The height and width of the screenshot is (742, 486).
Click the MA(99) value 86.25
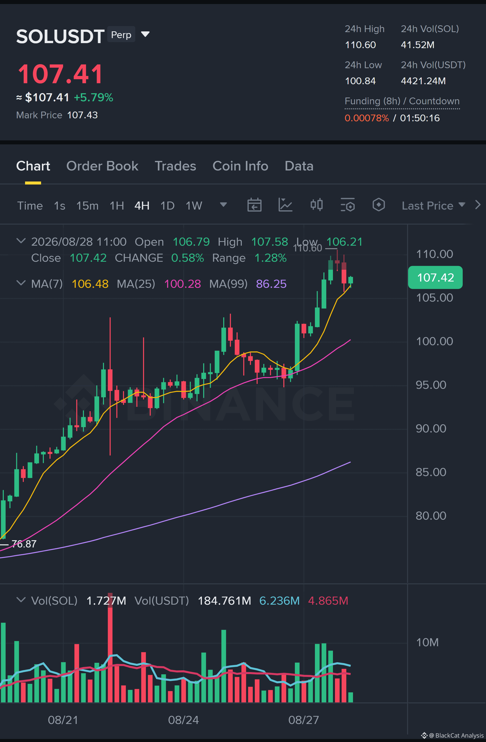271,284
